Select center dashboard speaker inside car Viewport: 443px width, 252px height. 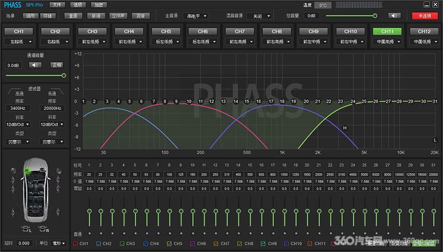tap(43, 170)
